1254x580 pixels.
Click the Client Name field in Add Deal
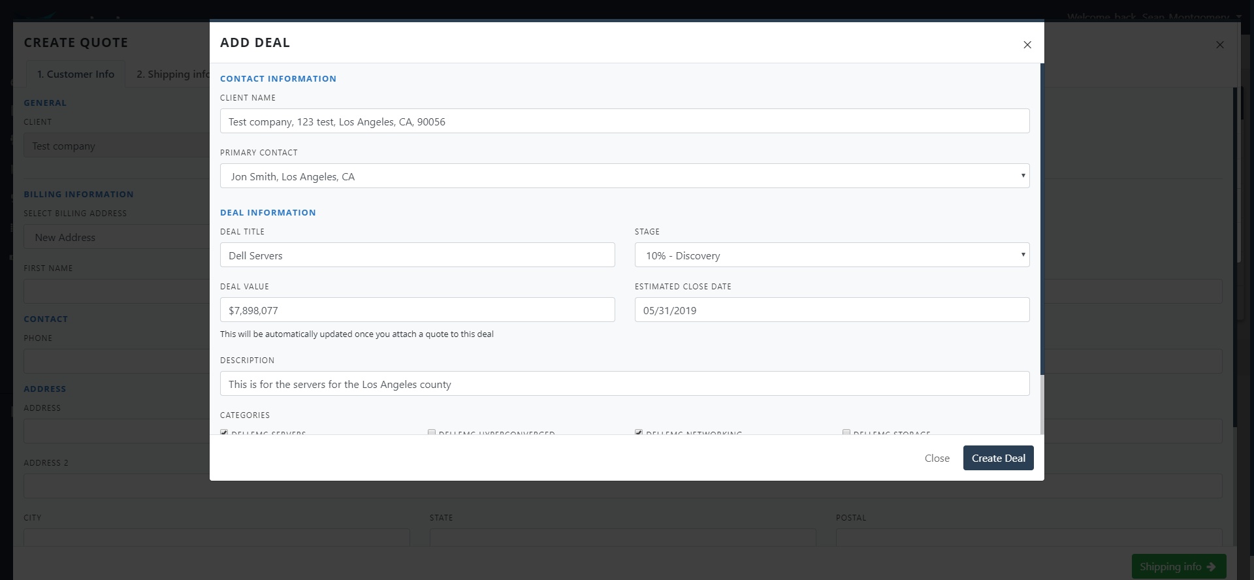(624, 121)
